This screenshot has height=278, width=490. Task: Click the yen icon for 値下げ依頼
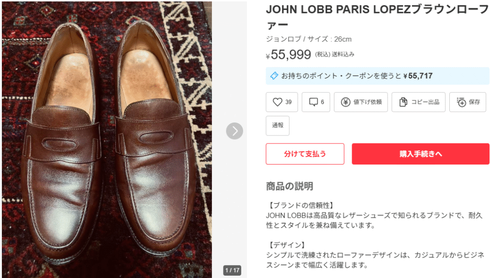(x=345, y=102)
